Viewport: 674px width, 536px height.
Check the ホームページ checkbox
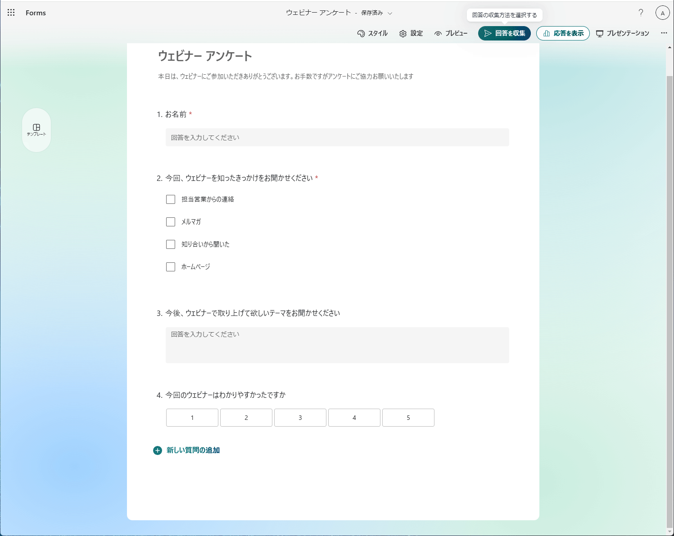coord(171,266)
